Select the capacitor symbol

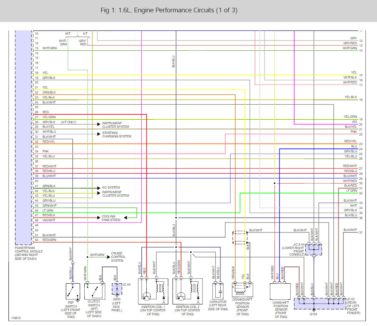[218, 291]
